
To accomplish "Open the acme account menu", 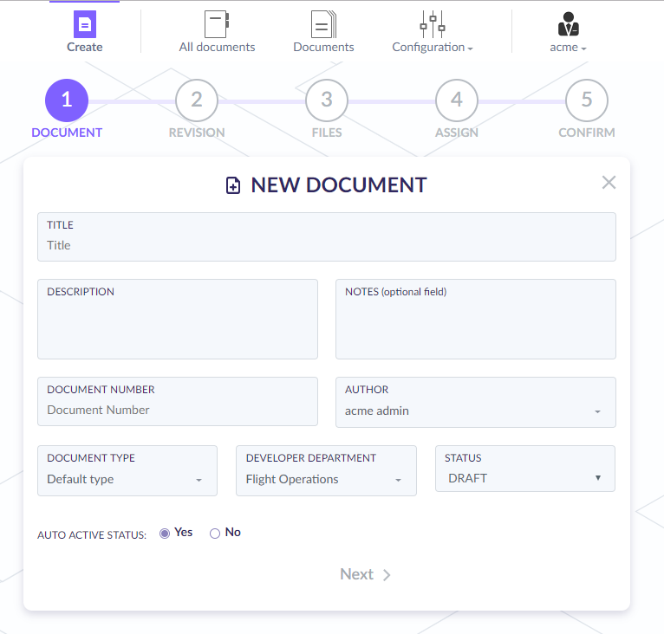I will click(568, 48).
